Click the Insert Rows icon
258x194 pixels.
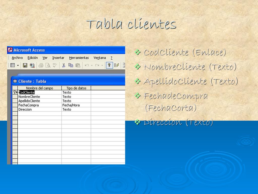(124, 65)
